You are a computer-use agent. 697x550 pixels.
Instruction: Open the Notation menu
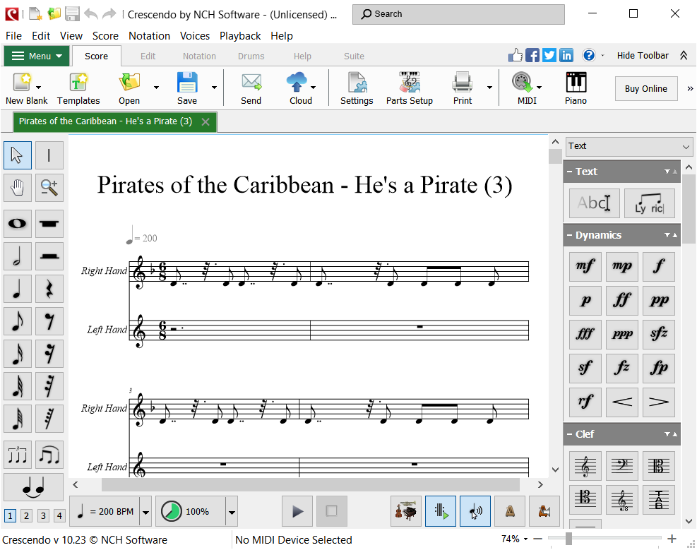point(149,36)
